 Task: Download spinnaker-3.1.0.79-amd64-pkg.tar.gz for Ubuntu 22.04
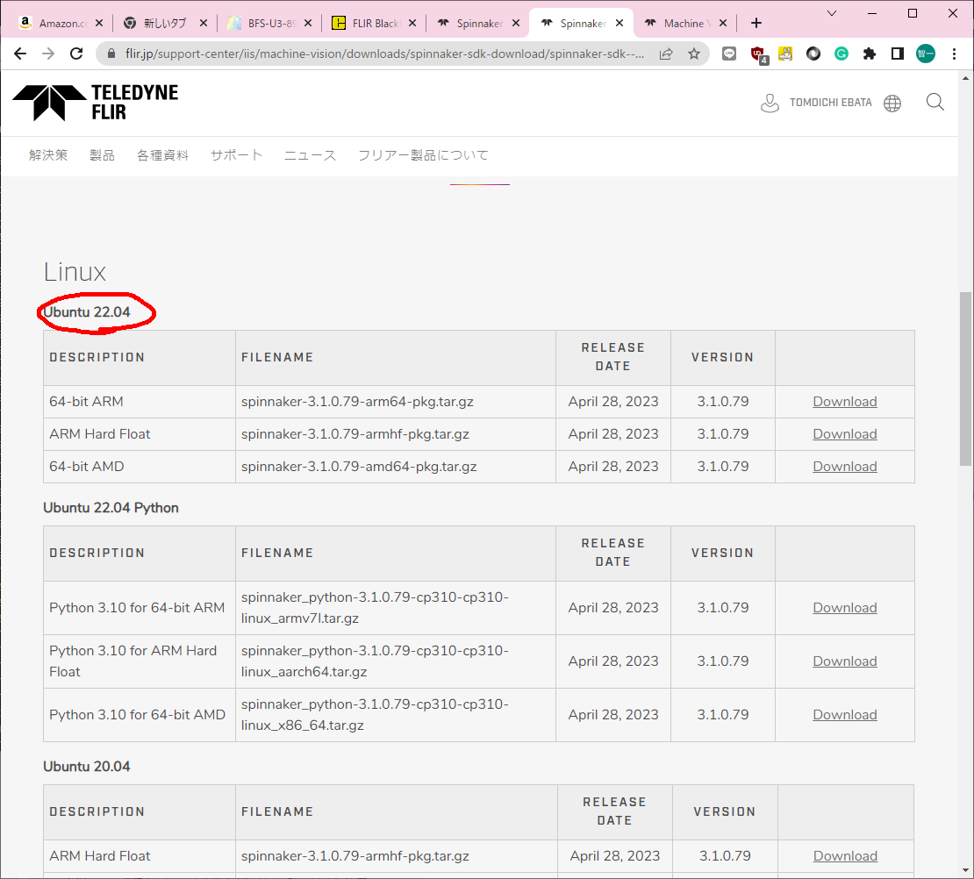point(844,467)
